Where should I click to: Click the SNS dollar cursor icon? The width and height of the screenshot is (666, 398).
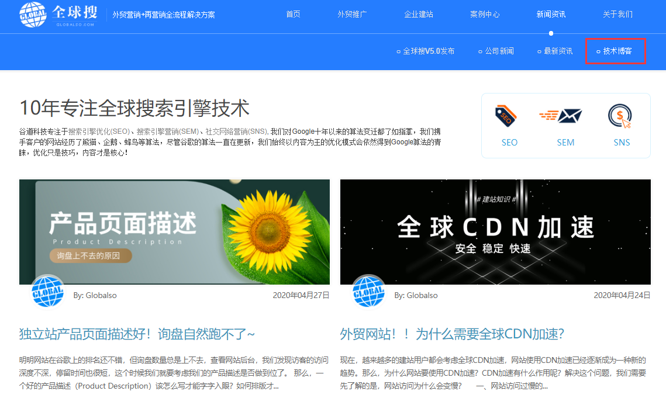pos(620,116)
